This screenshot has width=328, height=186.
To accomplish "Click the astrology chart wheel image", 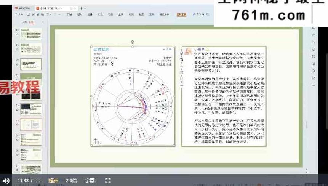I will coord(133,107).
